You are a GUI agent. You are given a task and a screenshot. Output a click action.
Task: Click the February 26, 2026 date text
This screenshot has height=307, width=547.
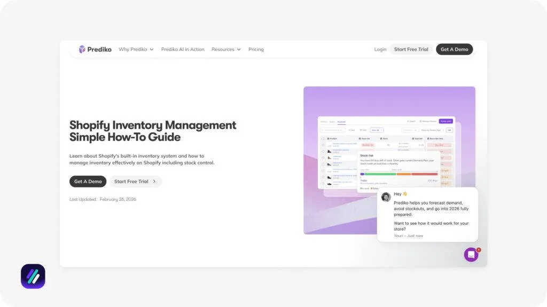pyautogui.click(x=118, y=199)
